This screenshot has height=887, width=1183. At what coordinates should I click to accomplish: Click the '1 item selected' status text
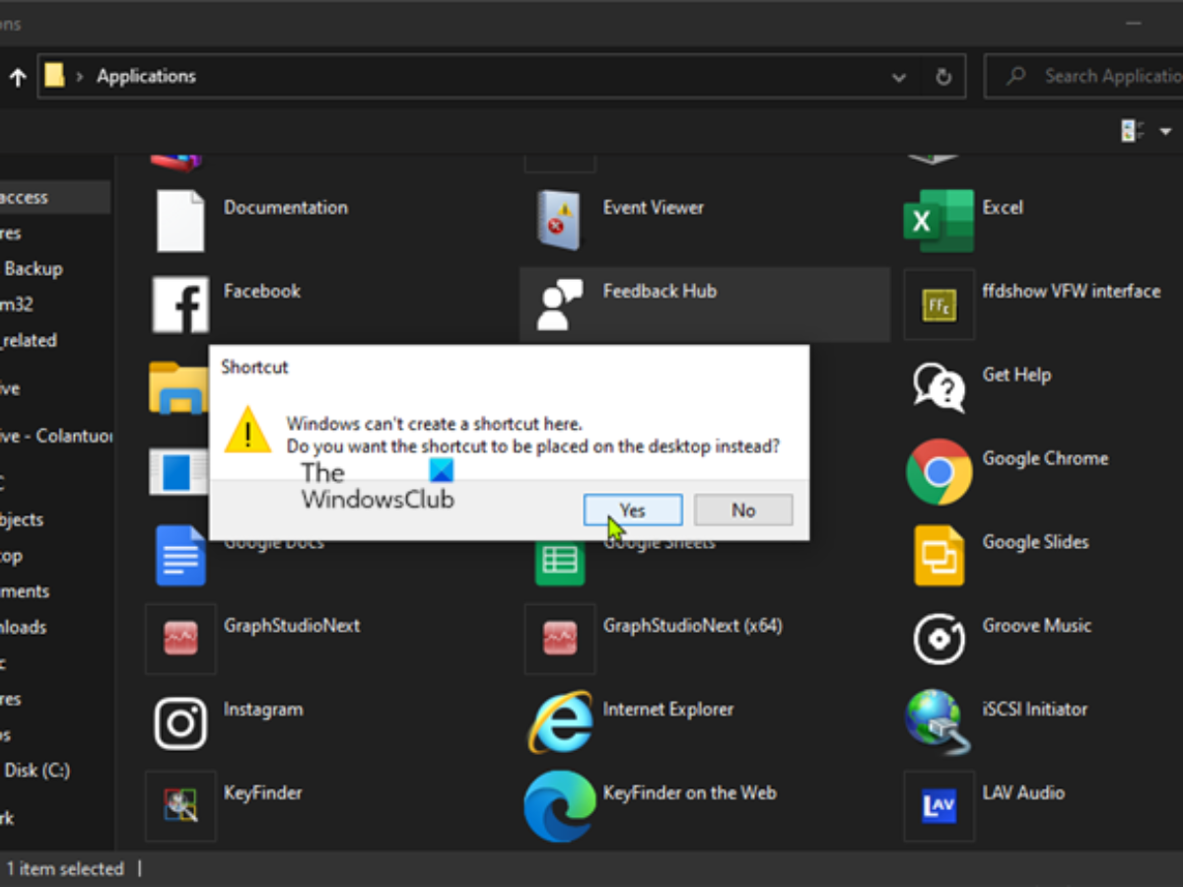pos(65,868)
